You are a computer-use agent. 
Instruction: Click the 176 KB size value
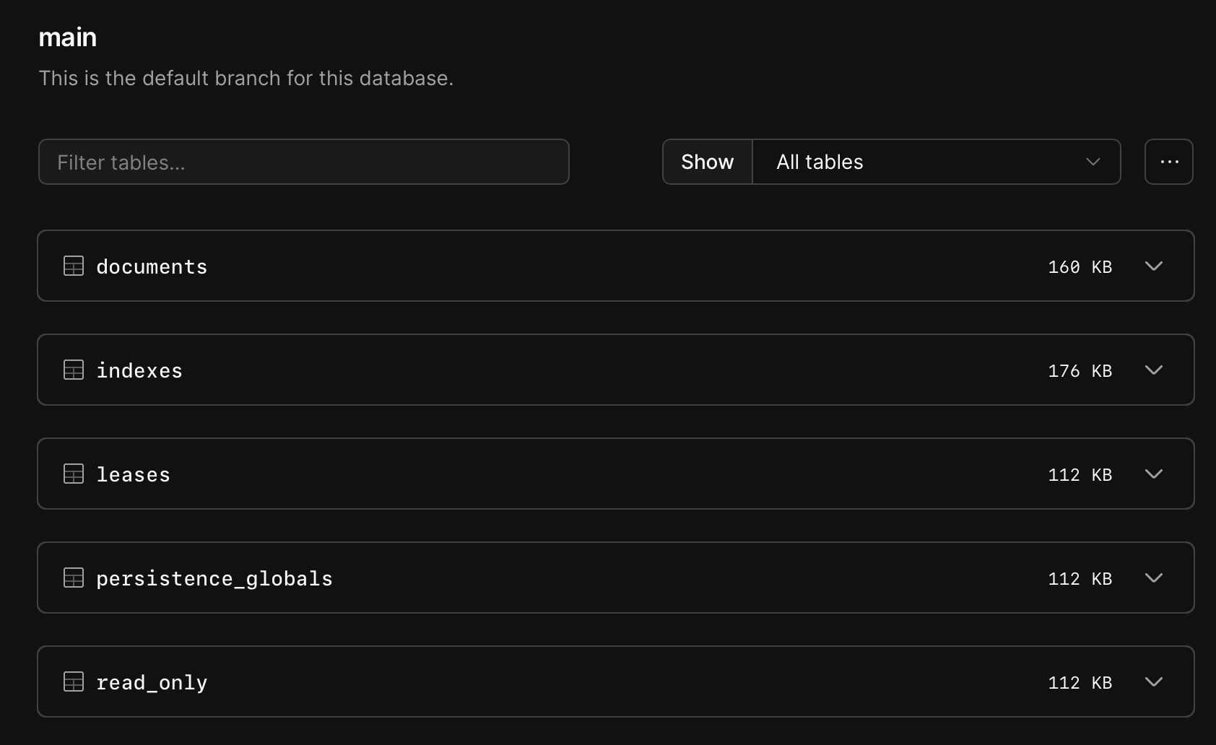1080,371
